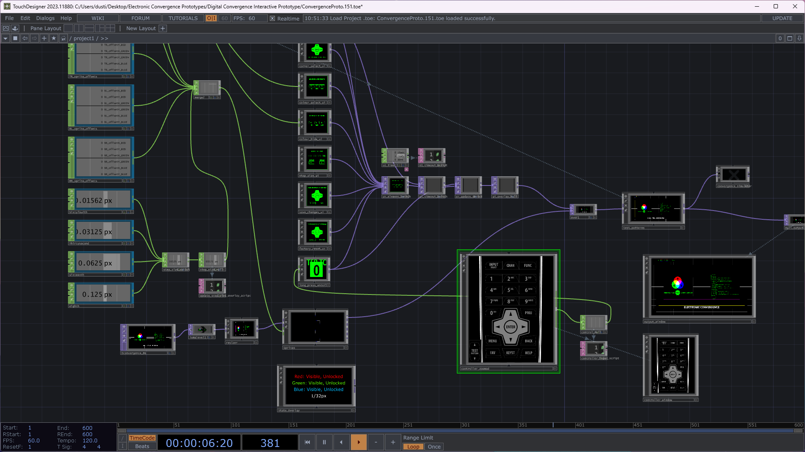Open the Edit menu
The width and height of the screenshot is (805, 452).
(x=25, y=18)
